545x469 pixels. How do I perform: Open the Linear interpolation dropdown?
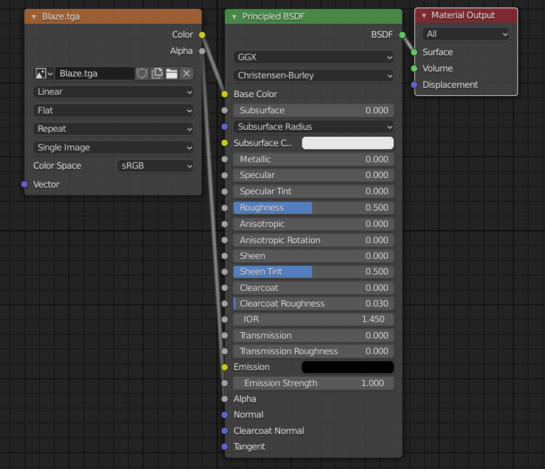coord(114,92)
